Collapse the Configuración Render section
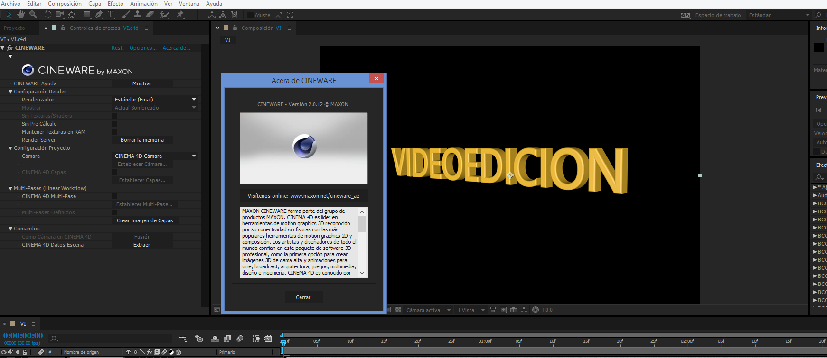This screenshot has height=358, width=827. (10, 92)
